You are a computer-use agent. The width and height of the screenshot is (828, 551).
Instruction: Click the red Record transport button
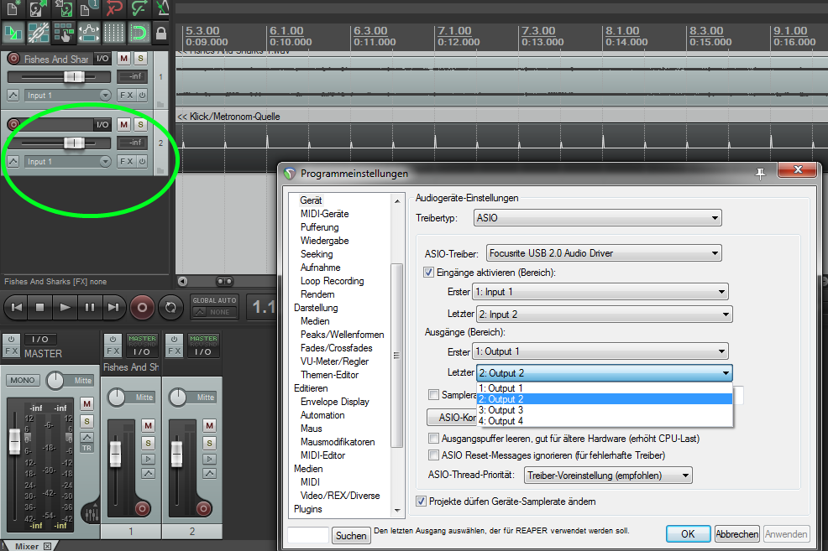[x=142, y=308]
